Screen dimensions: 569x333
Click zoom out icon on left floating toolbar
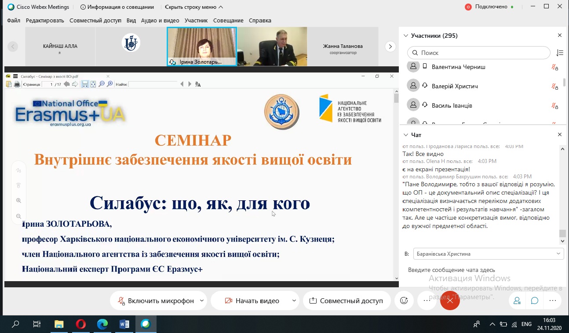18,216
